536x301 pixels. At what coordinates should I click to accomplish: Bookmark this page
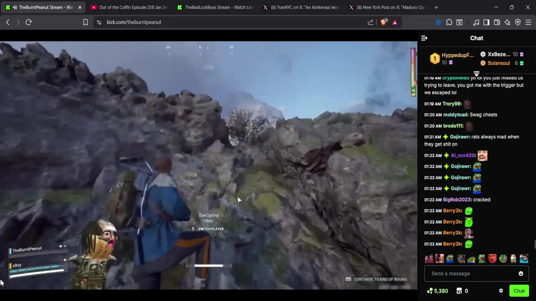85,22
